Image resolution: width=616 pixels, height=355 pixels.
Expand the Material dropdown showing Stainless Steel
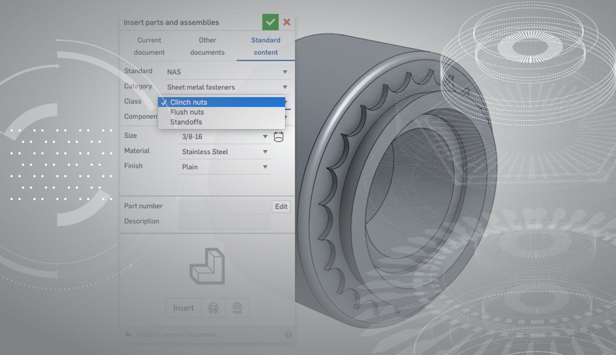(x=224, y=152)
